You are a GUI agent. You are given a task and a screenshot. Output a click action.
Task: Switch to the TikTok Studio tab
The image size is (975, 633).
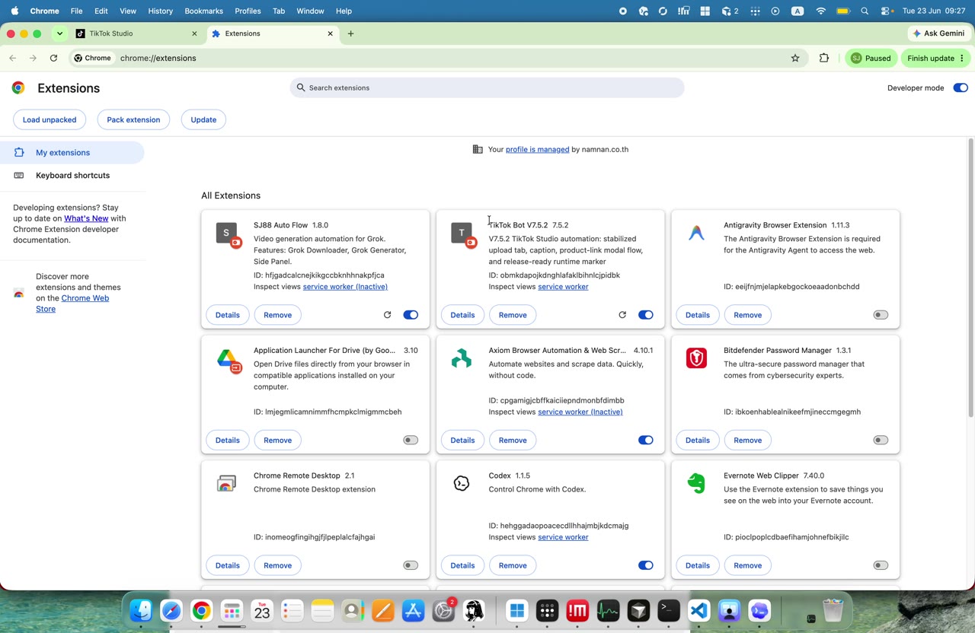[137, 33]
